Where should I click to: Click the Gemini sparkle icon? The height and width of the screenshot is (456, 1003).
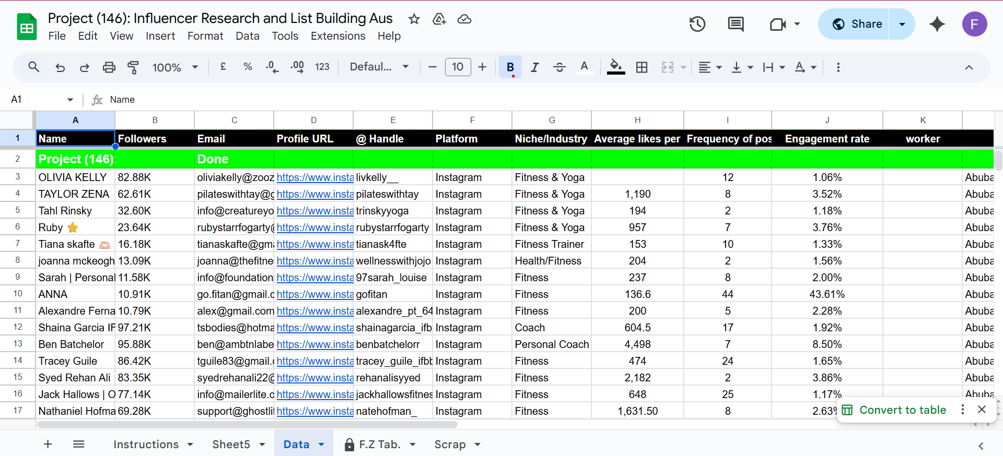937,24
